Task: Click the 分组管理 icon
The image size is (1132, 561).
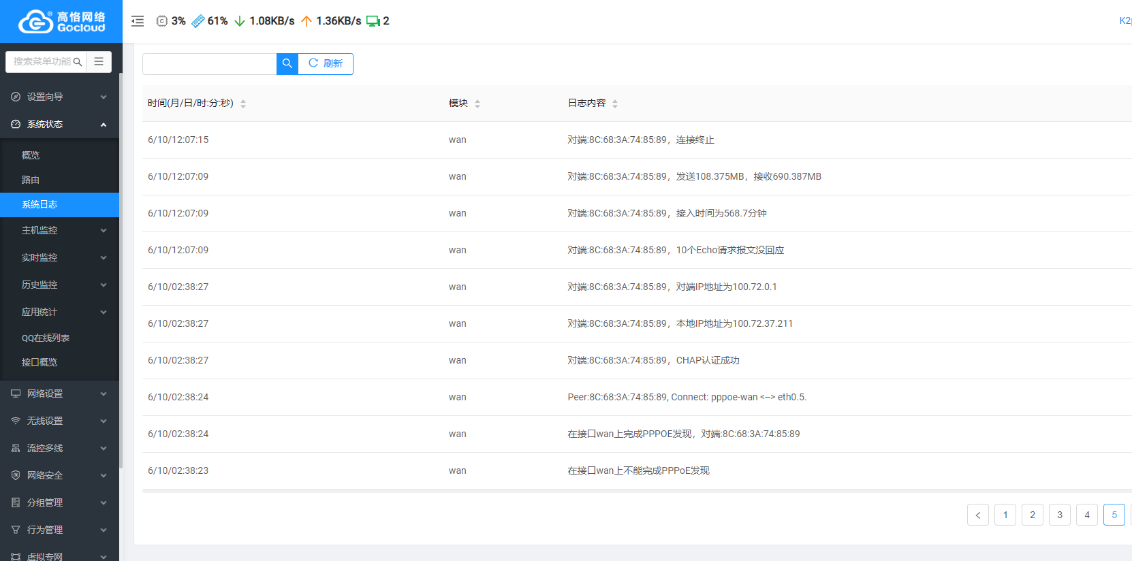Action: (16, 502)
